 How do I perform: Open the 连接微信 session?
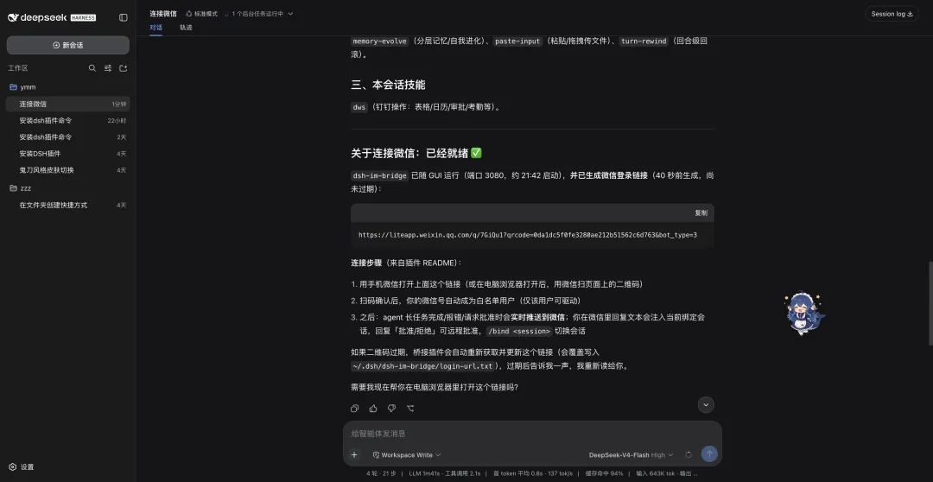68,105
